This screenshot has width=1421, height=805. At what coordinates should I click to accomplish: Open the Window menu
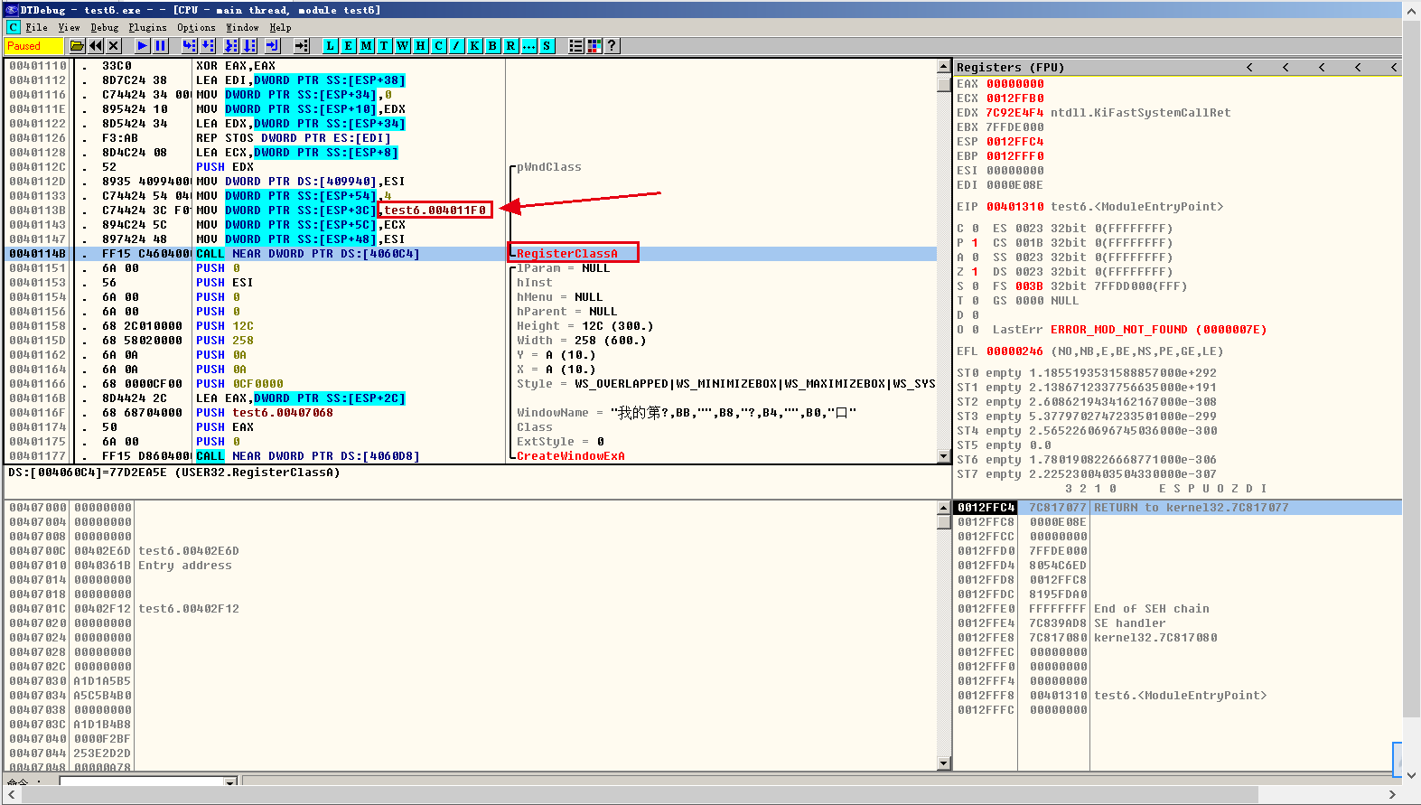243,28
